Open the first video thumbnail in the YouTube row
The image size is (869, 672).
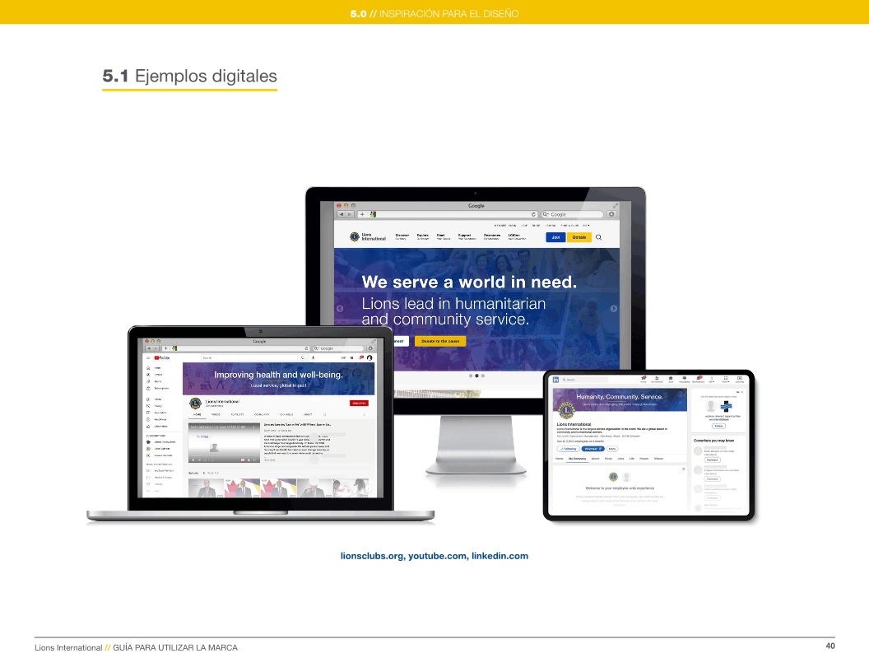pyautogui.click(x=207, y=488)
